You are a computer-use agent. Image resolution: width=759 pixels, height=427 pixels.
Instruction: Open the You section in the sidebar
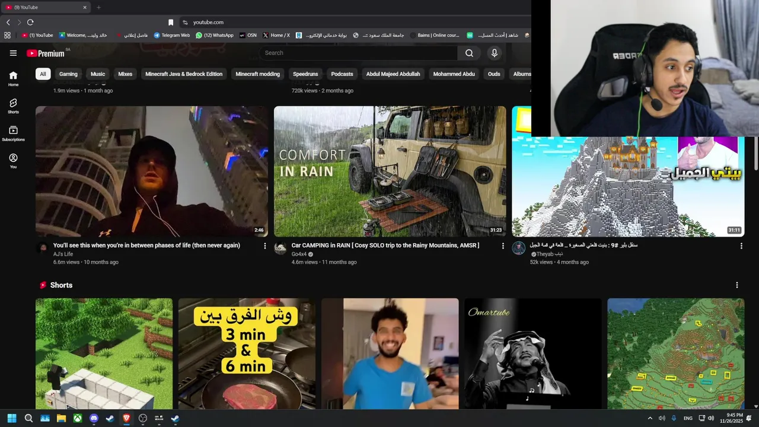tap(13, 161)
